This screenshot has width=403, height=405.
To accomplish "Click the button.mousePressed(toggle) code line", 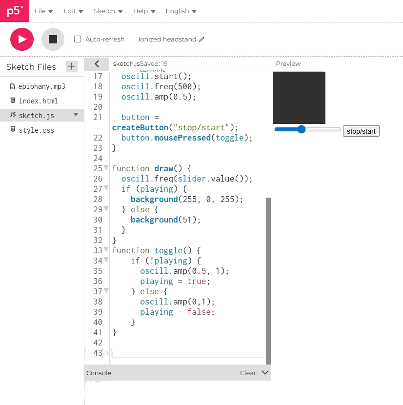I will click(187, 138).
